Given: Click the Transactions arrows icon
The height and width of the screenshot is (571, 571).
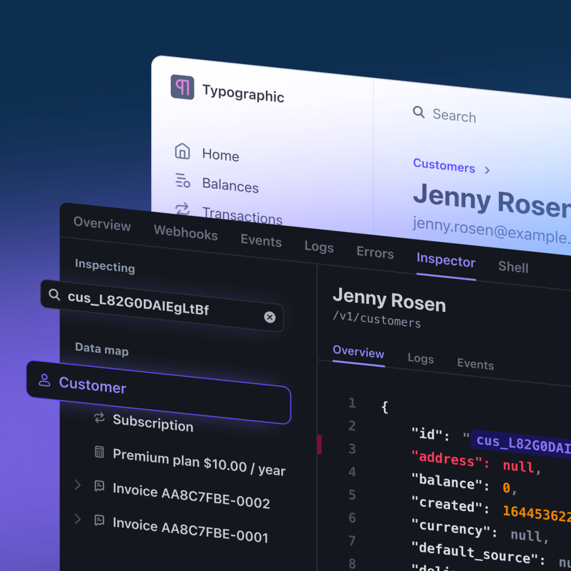Looking at the screenshot, I should point(182,209).
